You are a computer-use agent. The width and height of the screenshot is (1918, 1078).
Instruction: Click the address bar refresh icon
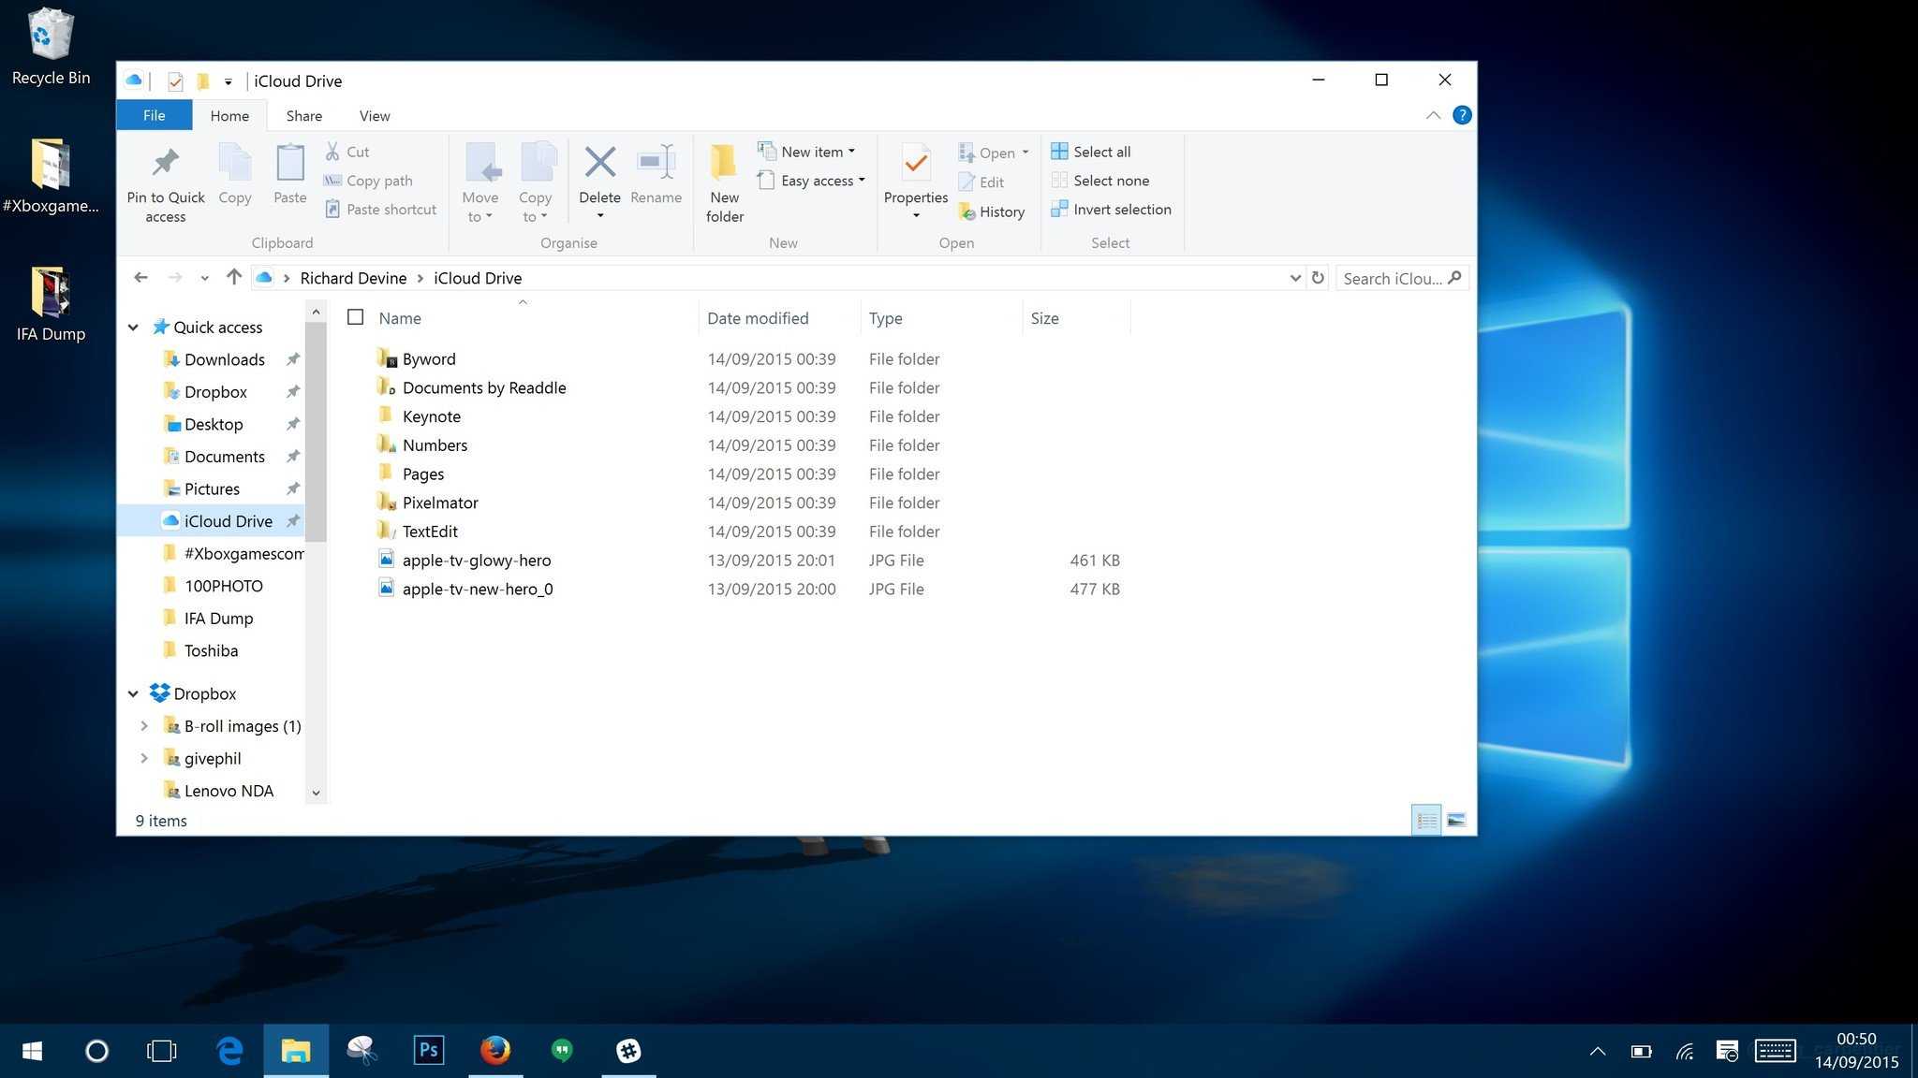(1318, 278)
